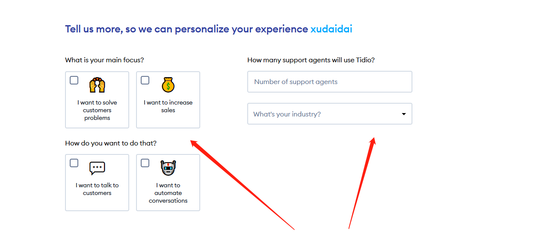Viewport: 548px width, 250px height.
Task: Pick the "I want to talk to customers" label
Action: tap(97, 189)
